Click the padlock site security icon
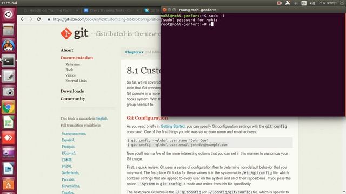Image resolution: width=346 pixels, height=194 pixels. [49, 19]
